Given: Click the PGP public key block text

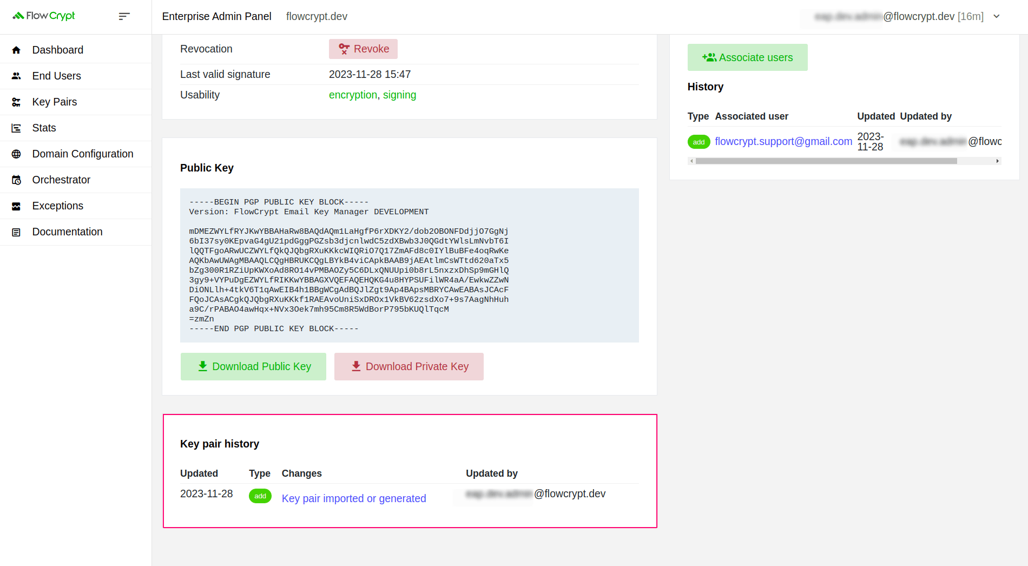Looking at the screenshot, I should (409, 265).
